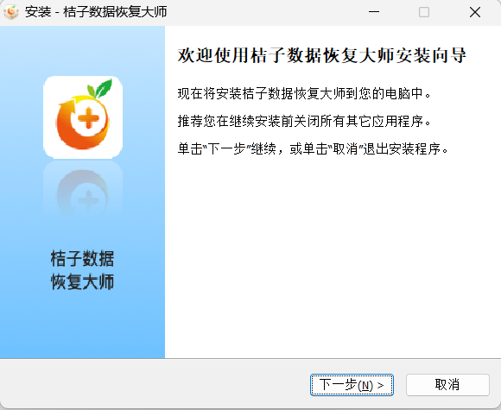Viewport: 501px width, 410px height.
Task: Click the green leaf on the orange logo
Action: pyautogui.click(x=101, y=88)
